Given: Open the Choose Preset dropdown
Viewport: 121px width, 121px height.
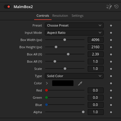Looking at the screenshot, I should (74, 25).
